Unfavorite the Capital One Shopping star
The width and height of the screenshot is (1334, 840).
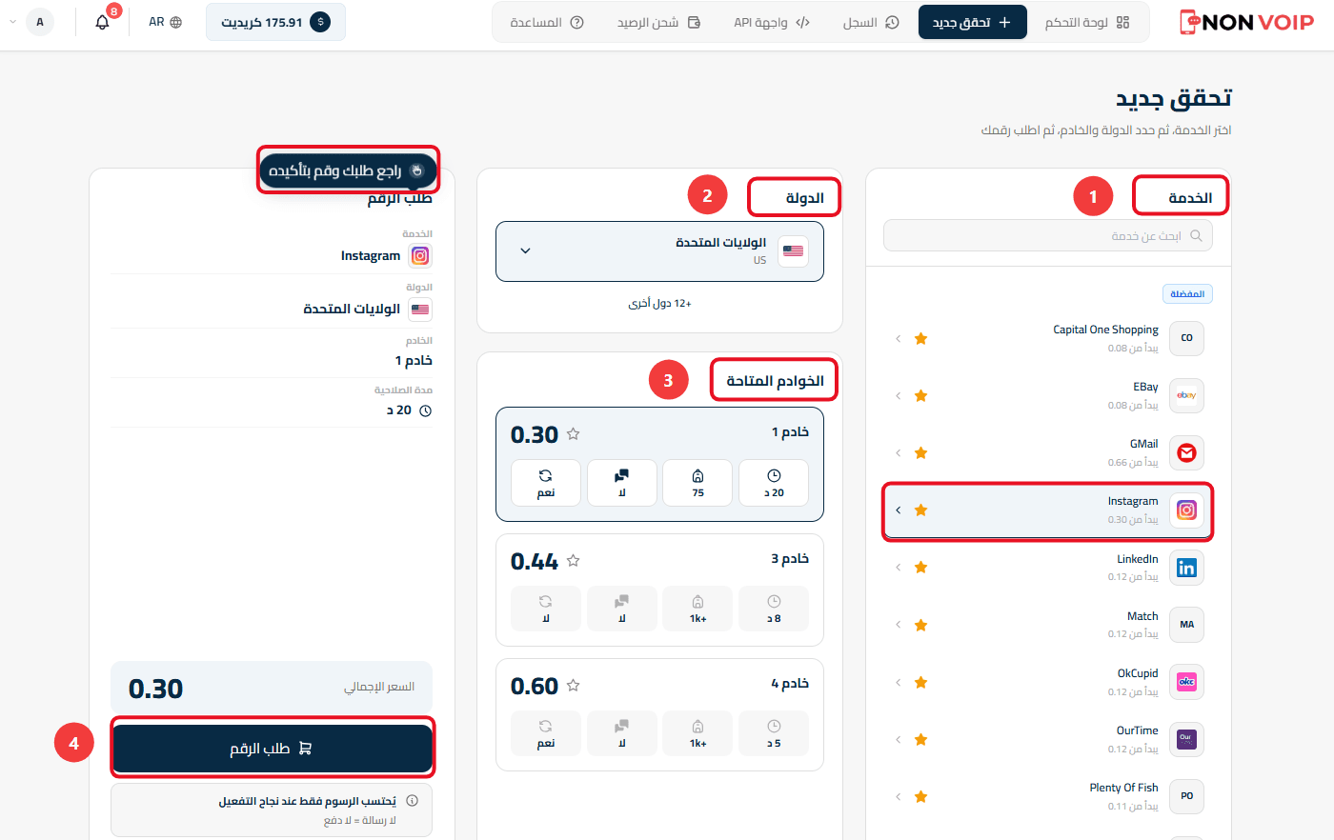pyautogui.click(x=920, y=338)
